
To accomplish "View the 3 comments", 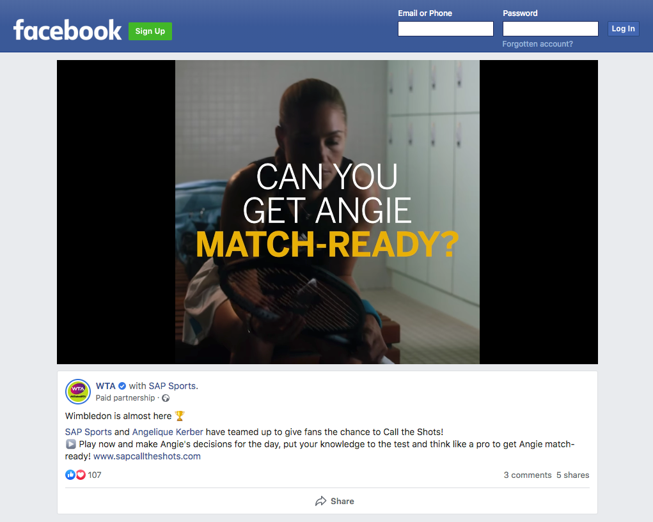I will pos(528,475).
